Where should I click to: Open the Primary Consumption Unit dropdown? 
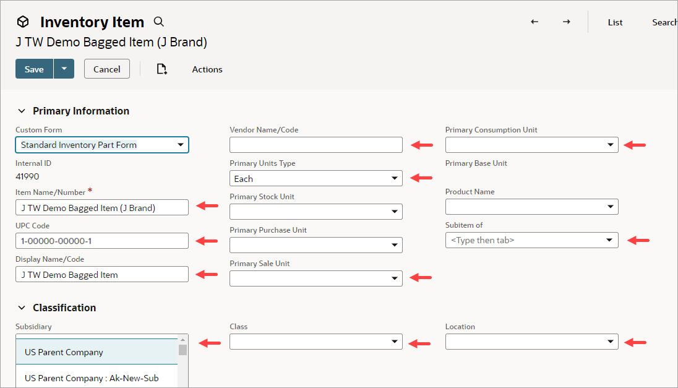pyautogui.click(x=532, y=145)
